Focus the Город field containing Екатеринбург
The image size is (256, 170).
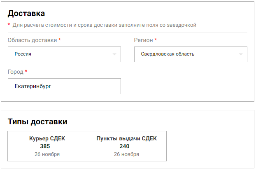[64, 86]
